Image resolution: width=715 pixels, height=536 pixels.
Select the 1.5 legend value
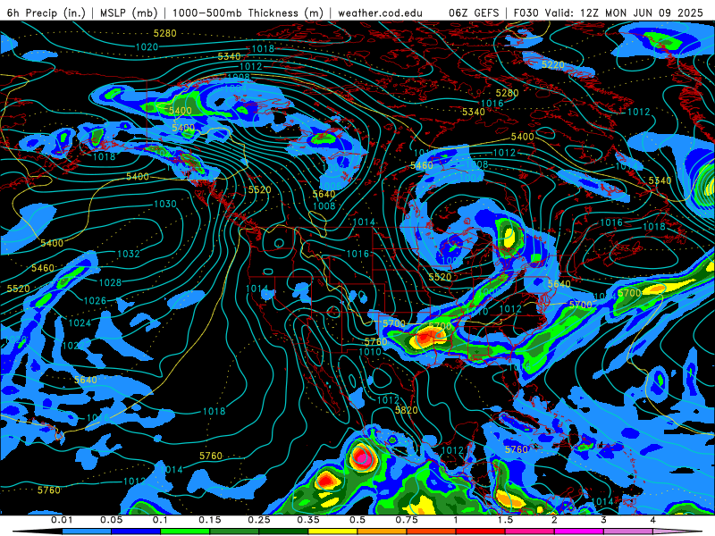tap(505, 520)
